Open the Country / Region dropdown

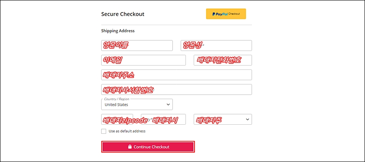coord(137,105)
